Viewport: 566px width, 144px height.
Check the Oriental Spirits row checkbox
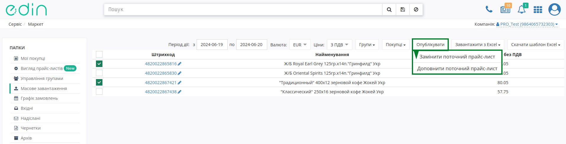[99, 73]
